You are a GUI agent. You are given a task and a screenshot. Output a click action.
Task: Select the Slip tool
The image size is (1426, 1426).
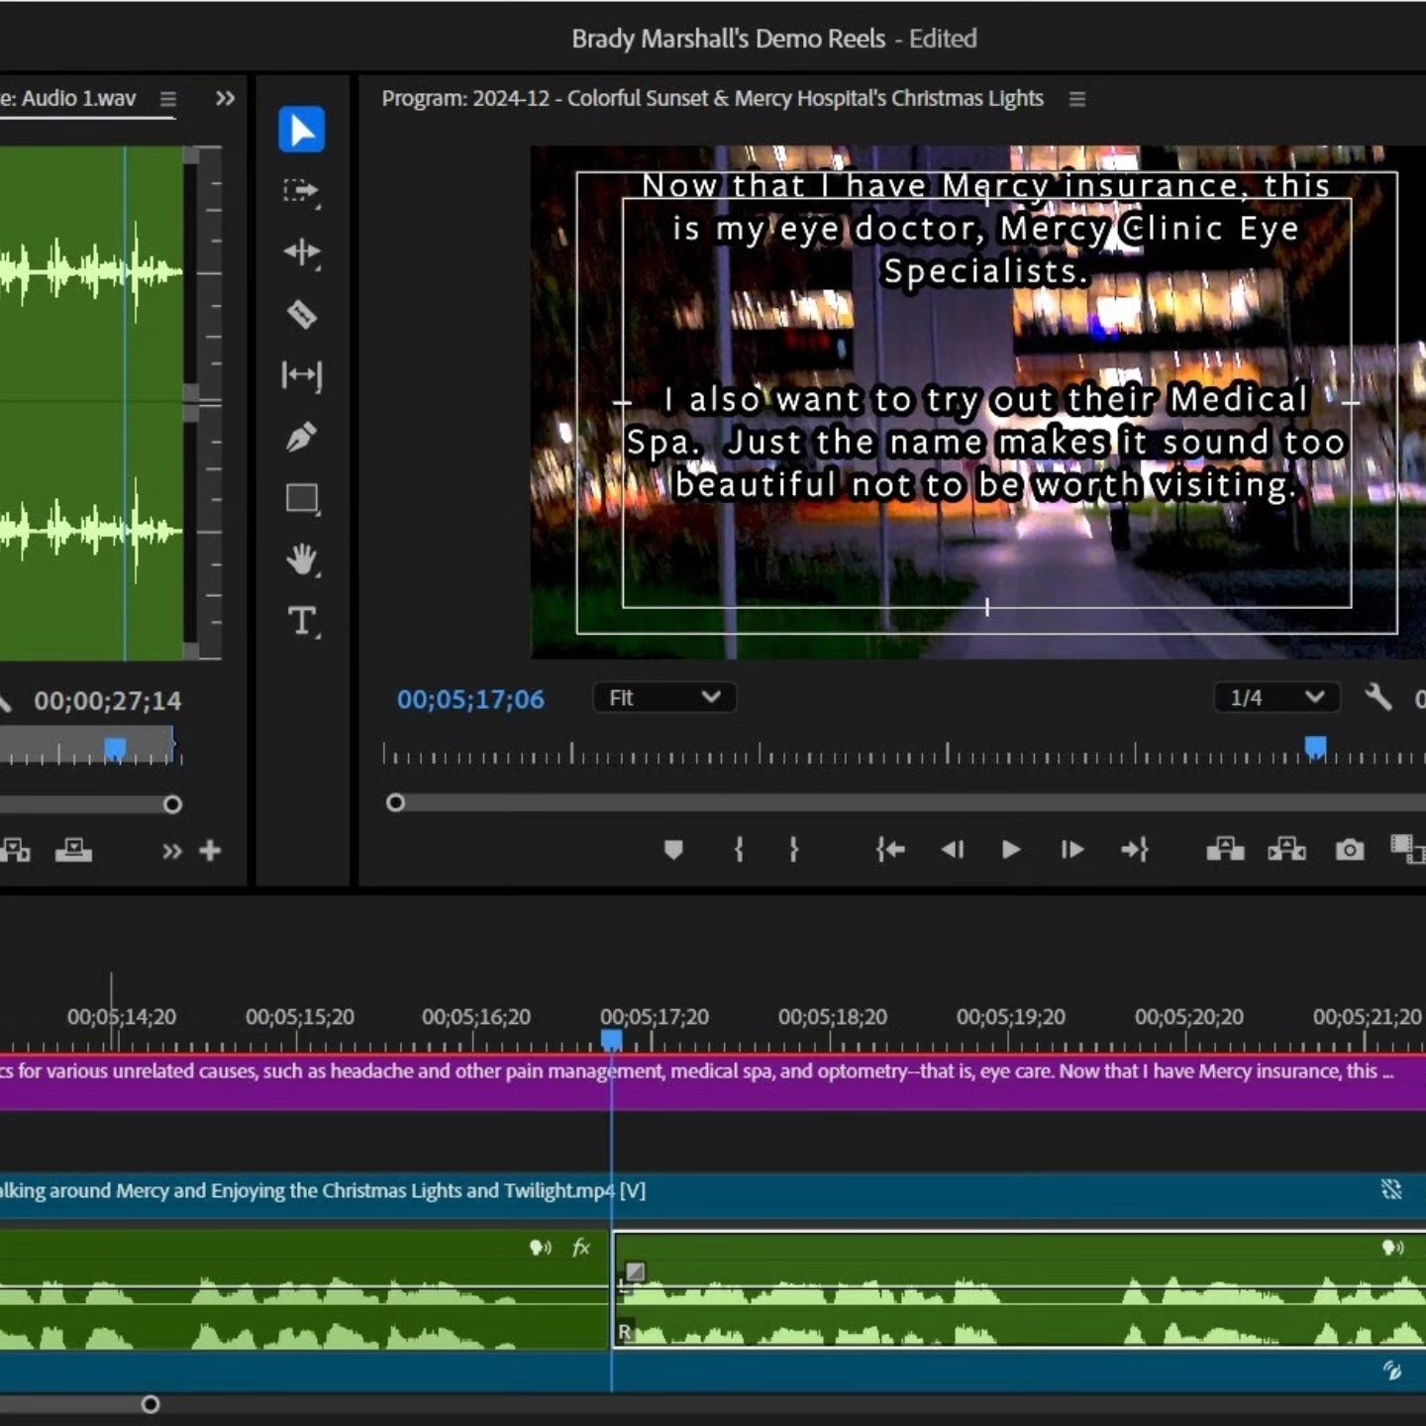point(302,375)
